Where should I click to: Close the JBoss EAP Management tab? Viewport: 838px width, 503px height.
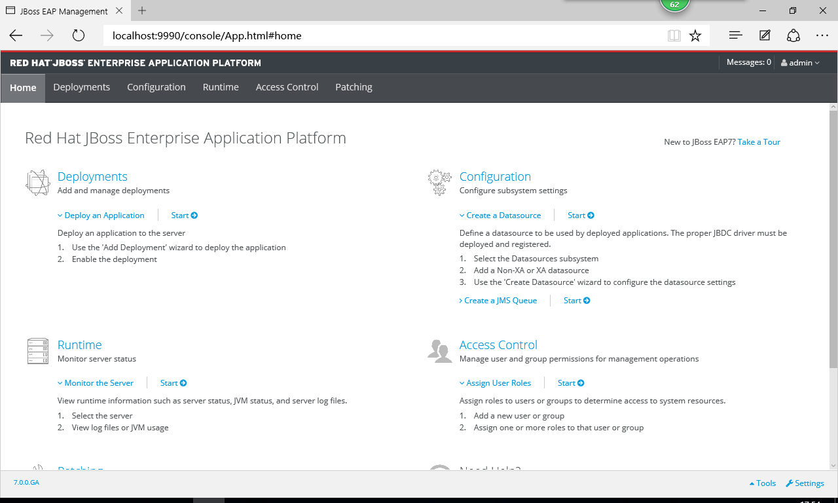tap(120, 10)
